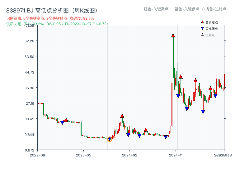Screen dimensions: 249x187
Task: Click the 44.73 y-axis label
Action: tap(29, 72)
